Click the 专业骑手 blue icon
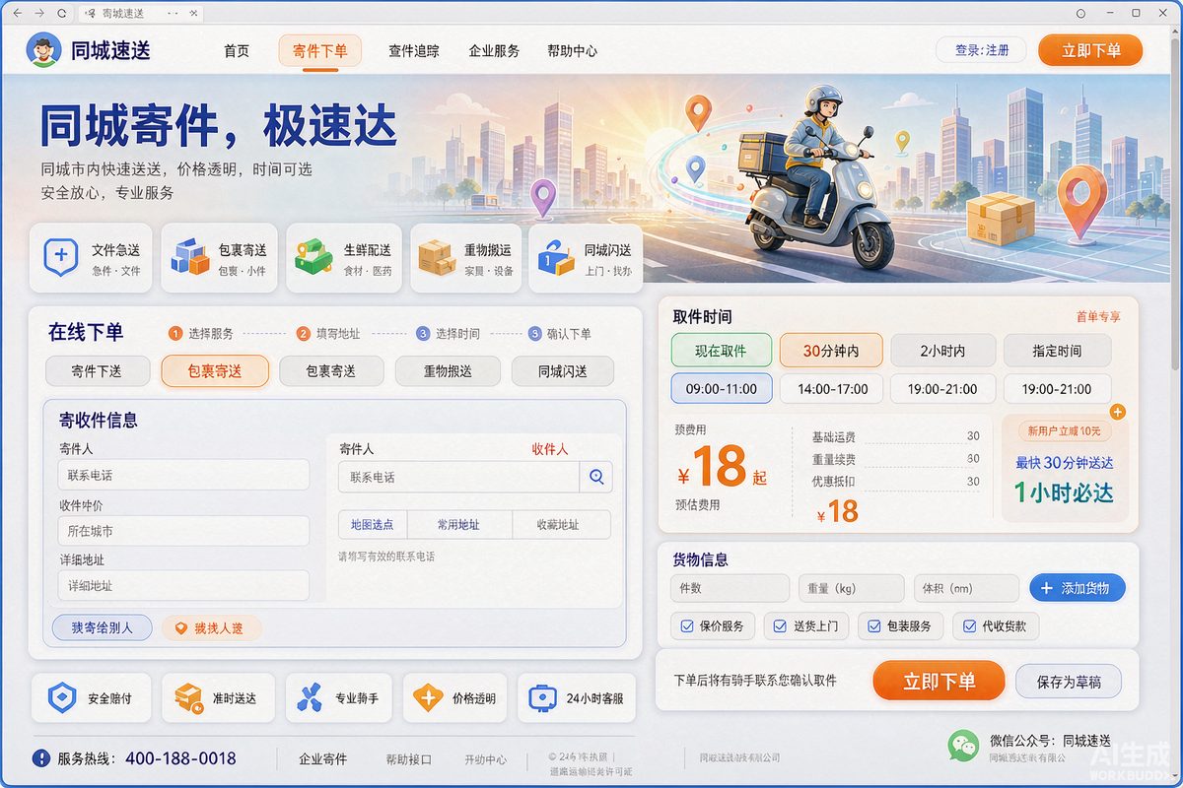Screen dimensions: 1183x788 click(x=310, y=698)
